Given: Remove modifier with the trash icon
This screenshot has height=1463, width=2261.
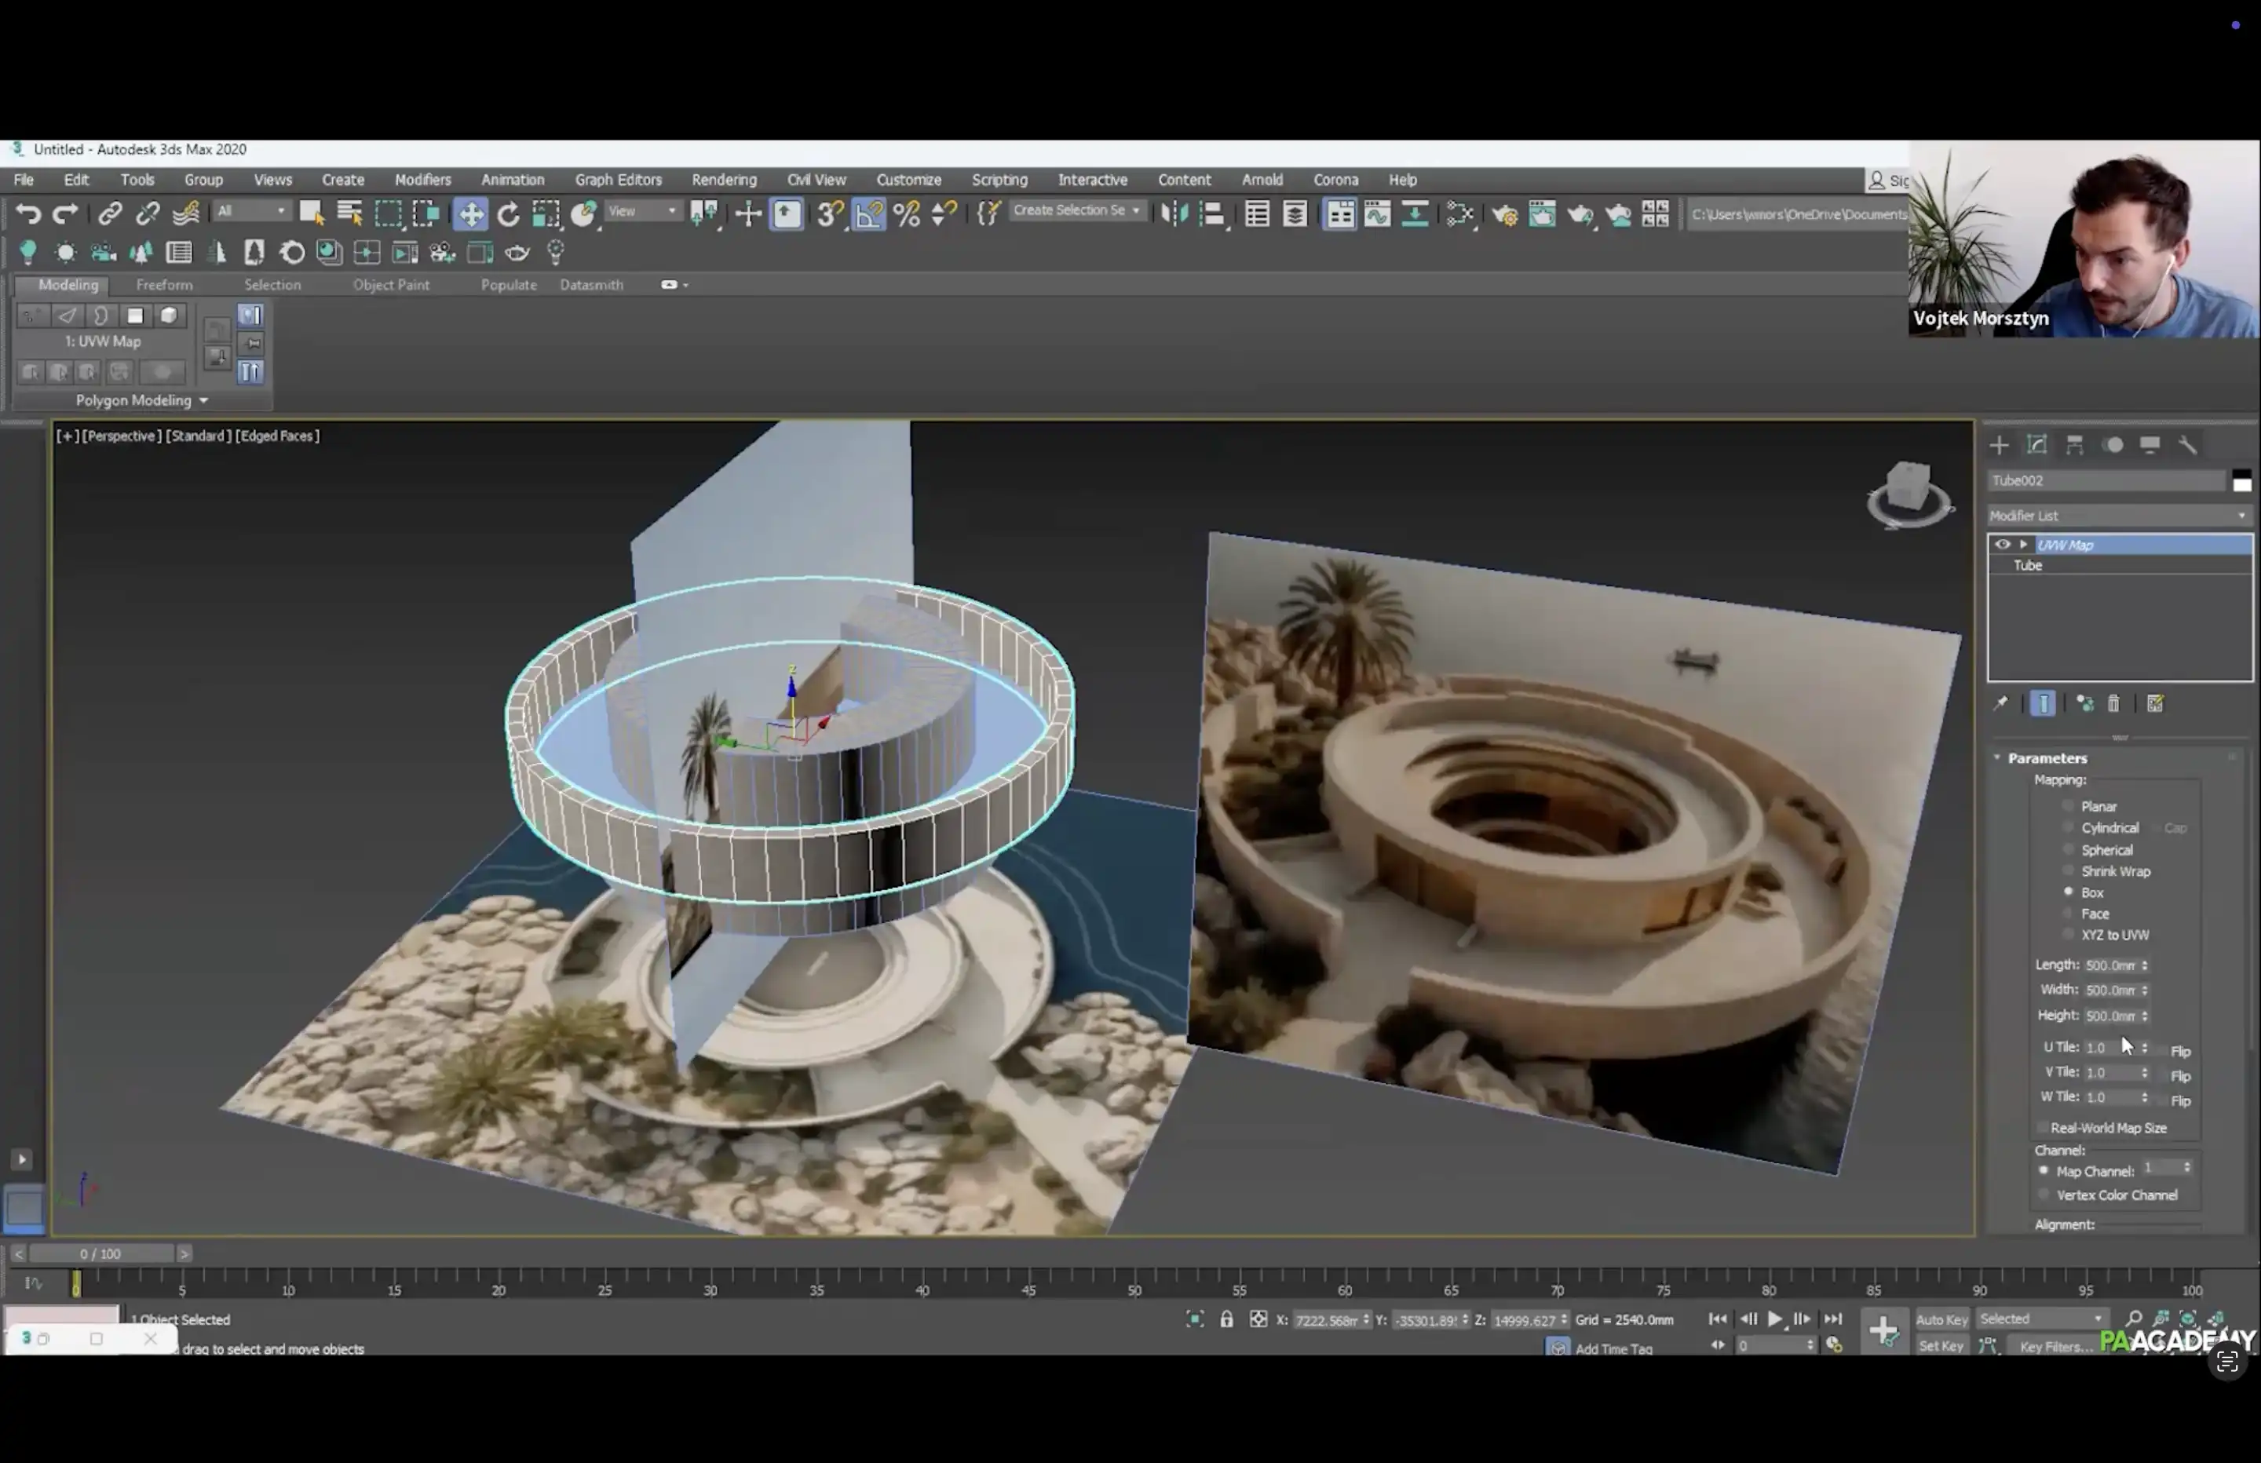Looking at the screenshot, I should pyautogui.click(x=2113, y=704).
